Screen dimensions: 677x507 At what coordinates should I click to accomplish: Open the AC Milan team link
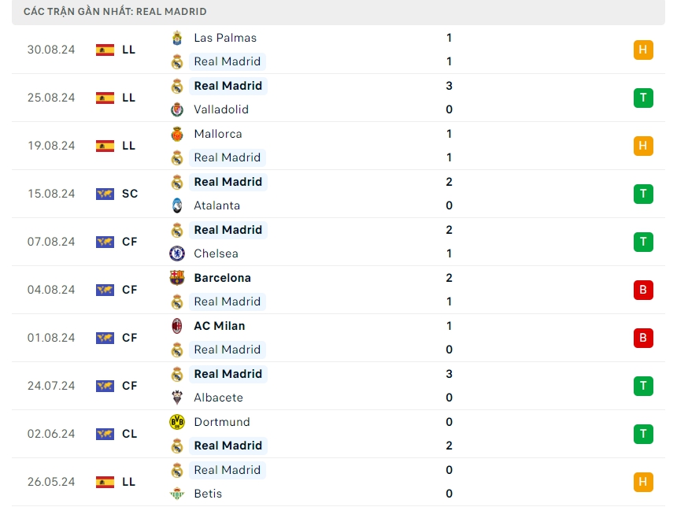(219, 326)
